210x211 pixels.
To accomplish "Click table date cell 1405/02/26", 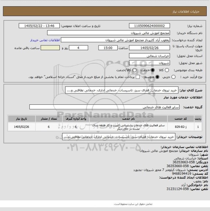I will coord(22,127).
